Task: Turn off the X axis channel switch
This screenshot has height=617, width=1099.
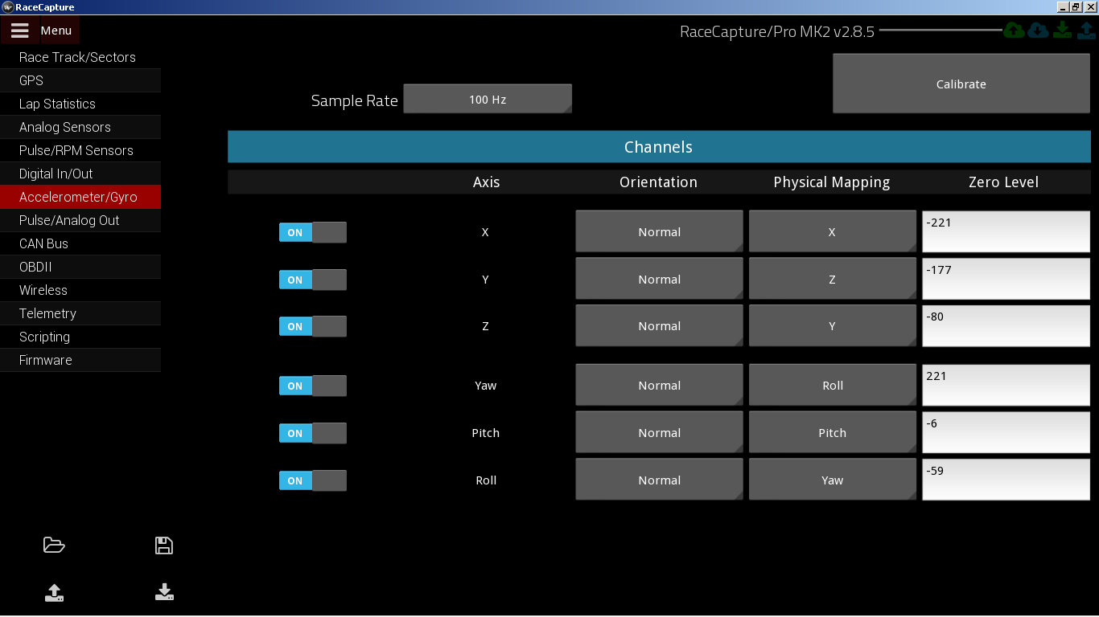Action: pos(313,232)
